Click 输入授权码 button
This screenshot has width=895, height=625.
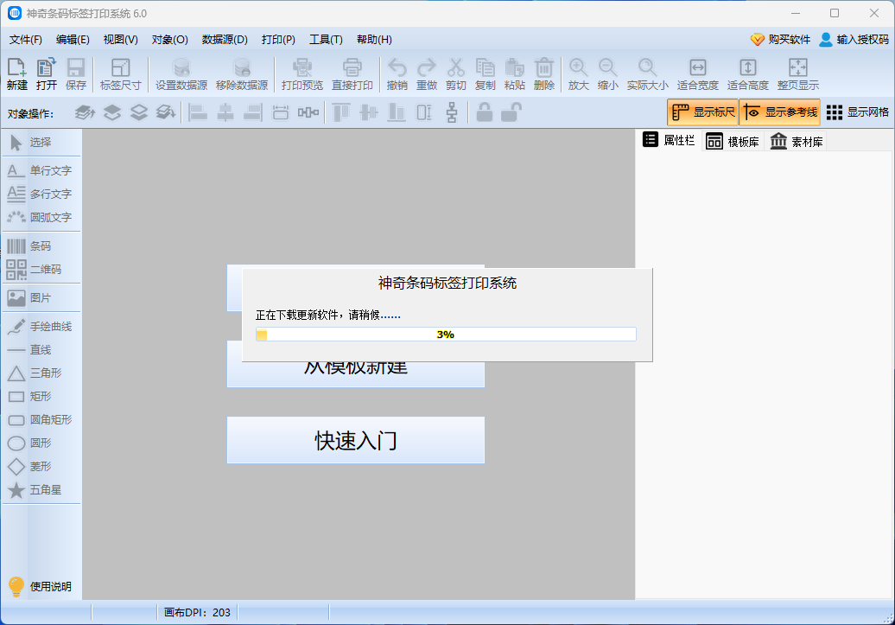tap(854, 40)
